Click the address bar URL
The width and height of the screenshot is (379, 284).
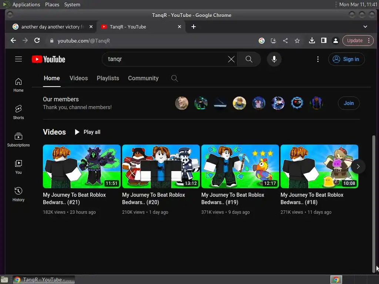coord(84,41)
